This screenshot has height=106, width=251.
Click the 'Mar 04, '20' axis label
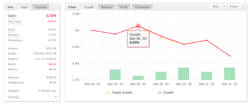click(92, 84)
